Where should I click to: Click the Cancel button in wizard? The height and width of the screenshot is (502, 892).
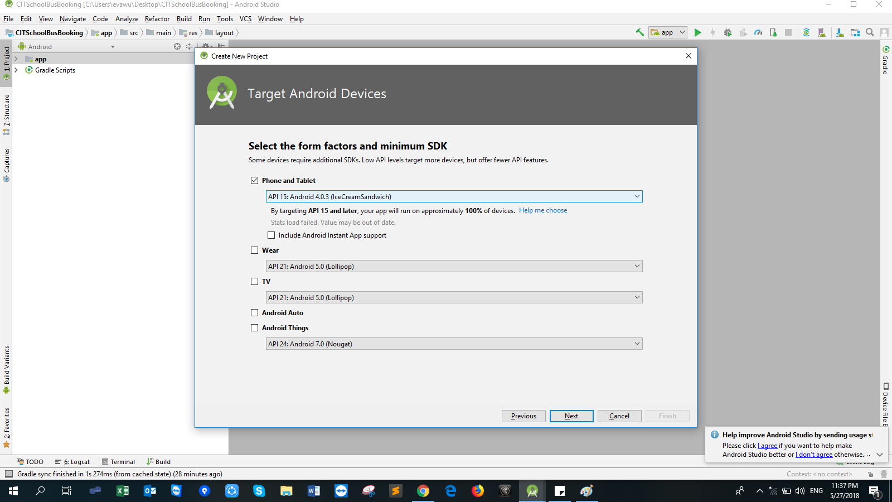pyautogui.click(x=619, y=416)
